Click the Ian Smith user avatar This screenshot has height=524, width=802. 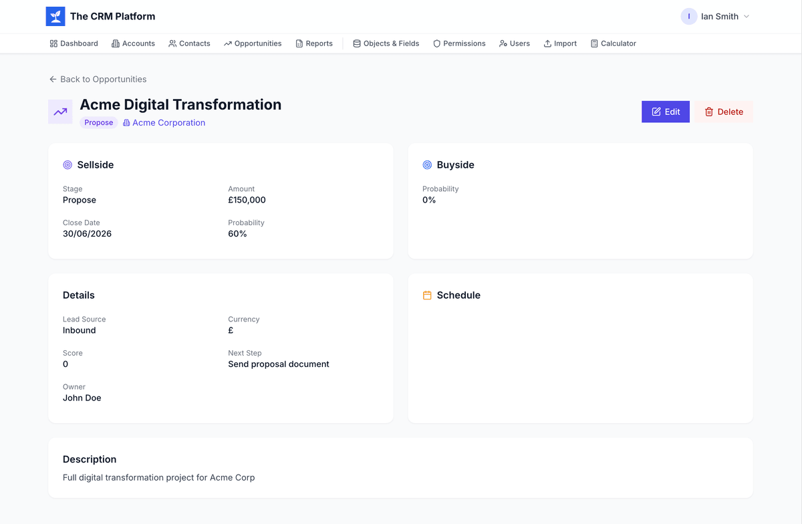click(688, 17)
